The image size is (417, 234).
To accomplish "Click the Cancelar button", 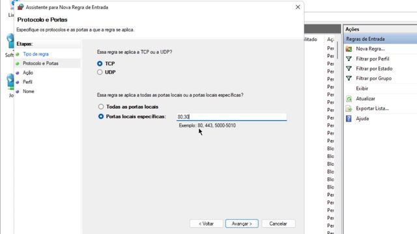I will (278, 224).
